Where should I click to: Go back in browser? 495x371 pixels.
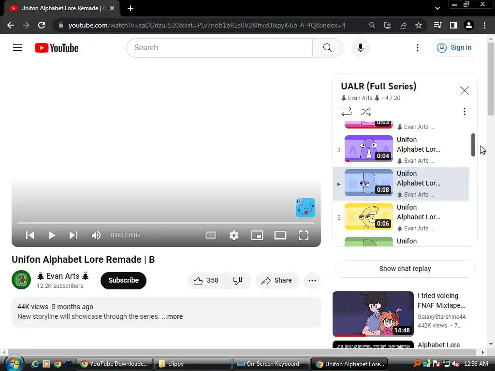click(x=11, y=25)
